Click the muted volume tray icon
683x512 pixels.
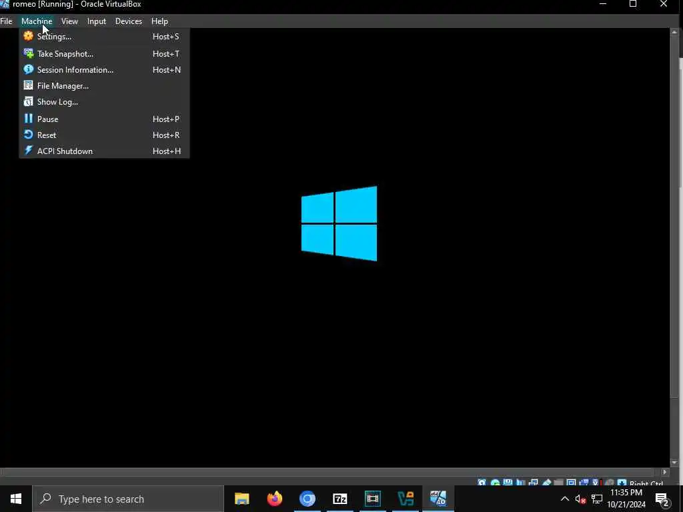point(580,499)
